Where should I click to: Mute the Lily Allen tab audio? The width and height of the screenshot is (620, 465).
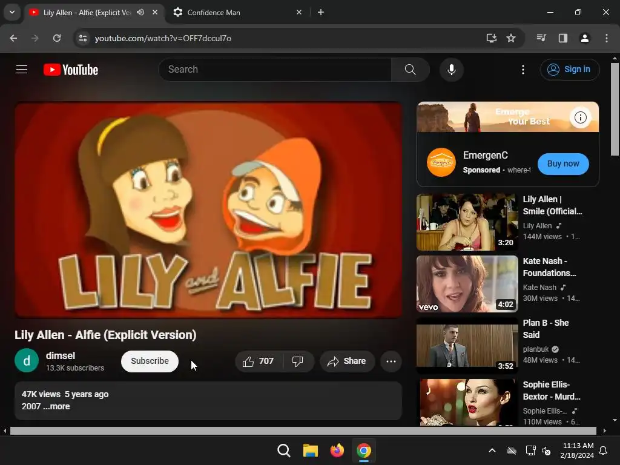click(140, 12)
